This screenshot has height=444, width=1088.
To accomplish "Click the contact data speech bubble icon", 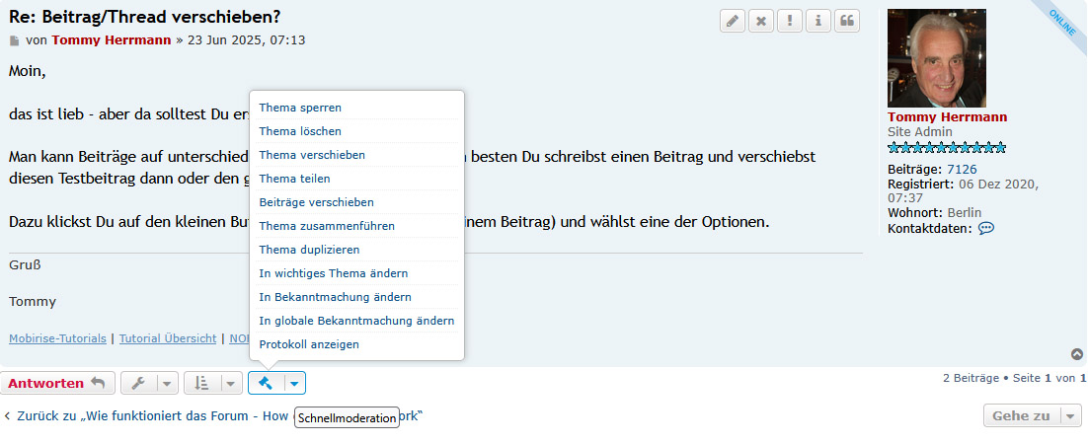I will click(986, 228).
